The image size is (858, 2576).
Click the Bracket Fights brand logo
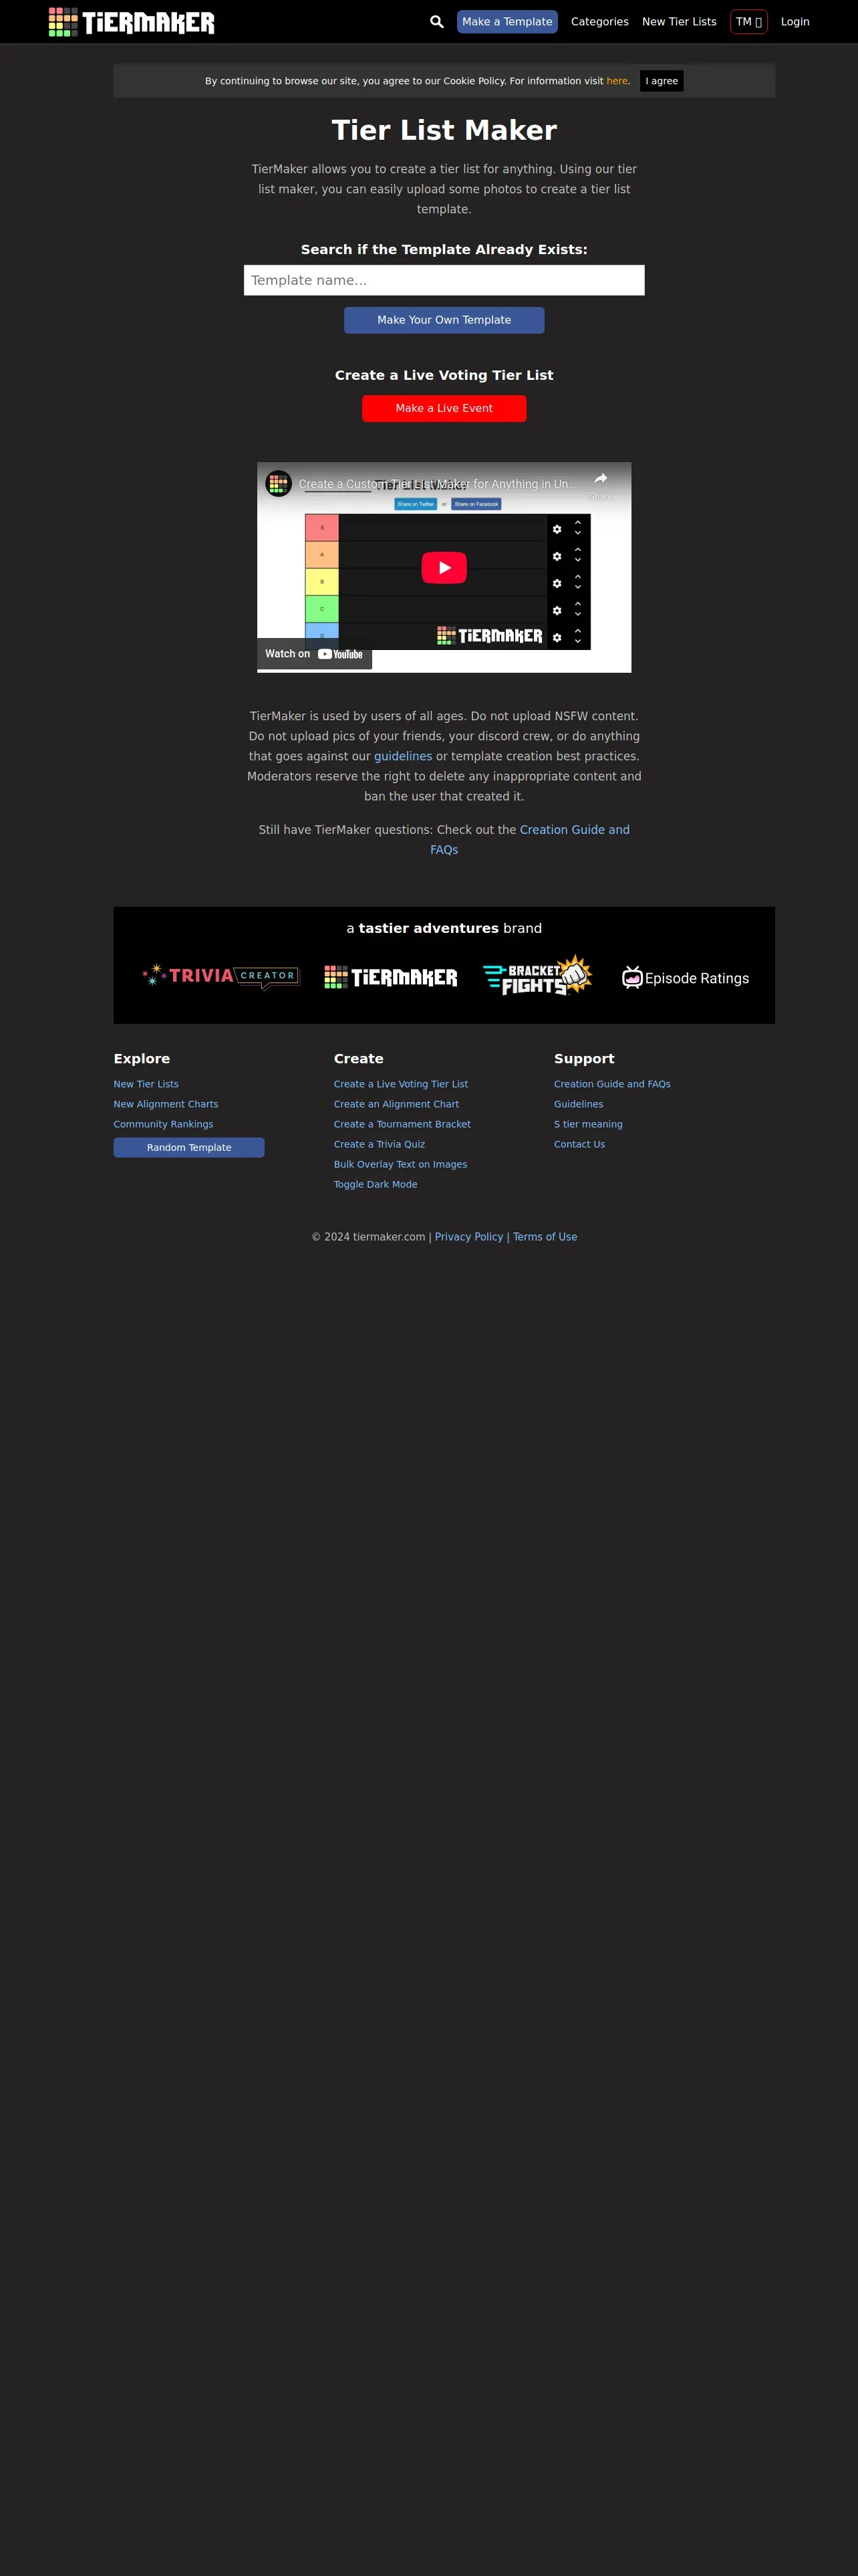537,976
